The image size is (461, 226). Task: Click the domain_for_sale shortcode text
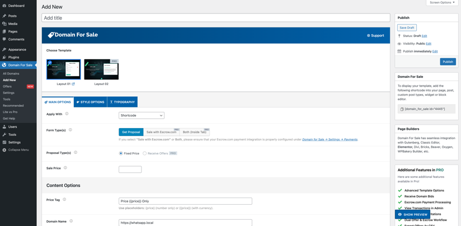425,109
